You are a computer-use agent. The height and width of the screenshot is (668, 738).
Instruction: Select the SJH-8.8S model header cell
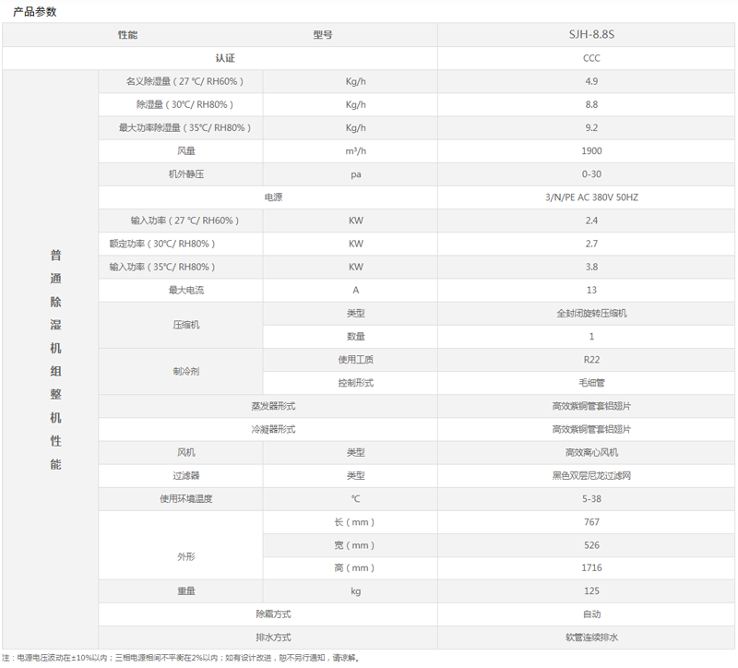click(590, 34)
